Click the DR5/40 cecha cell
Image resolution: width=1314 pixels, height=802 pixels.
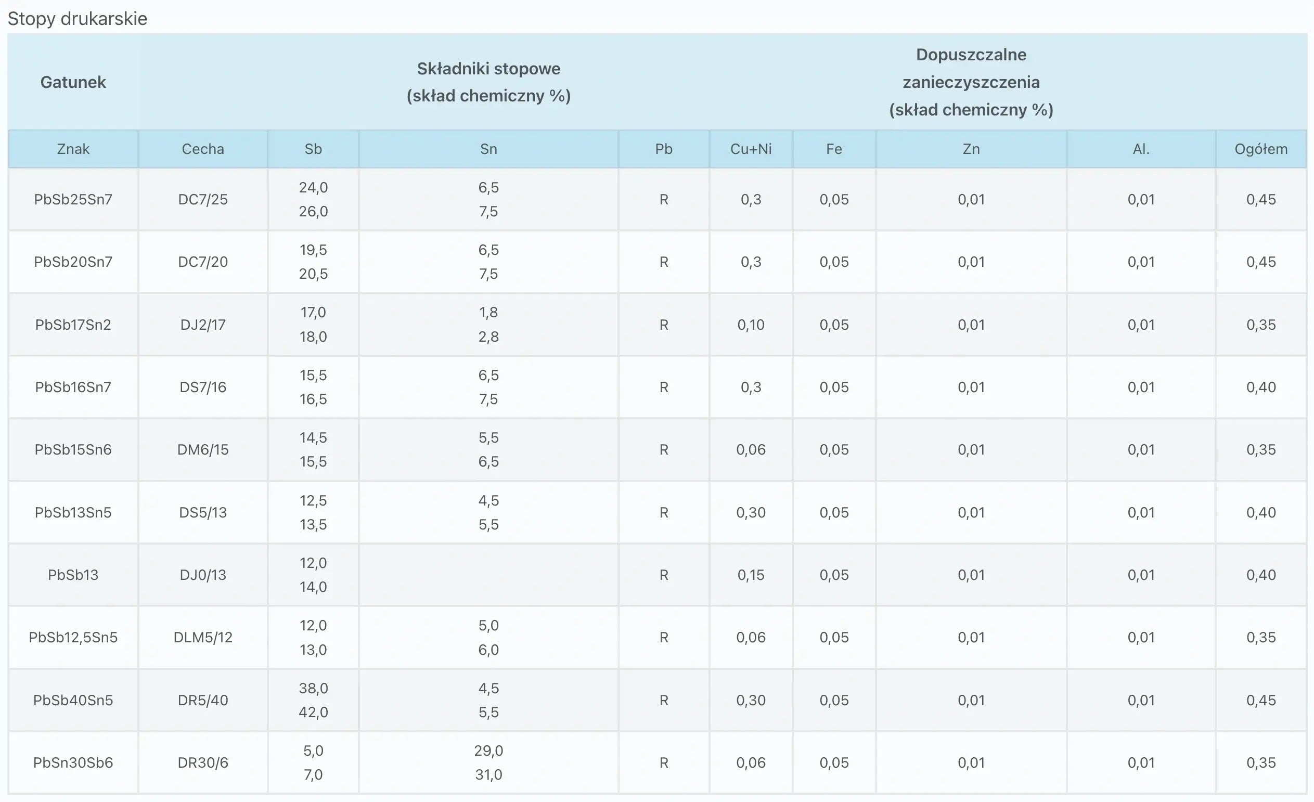[203, 700]
